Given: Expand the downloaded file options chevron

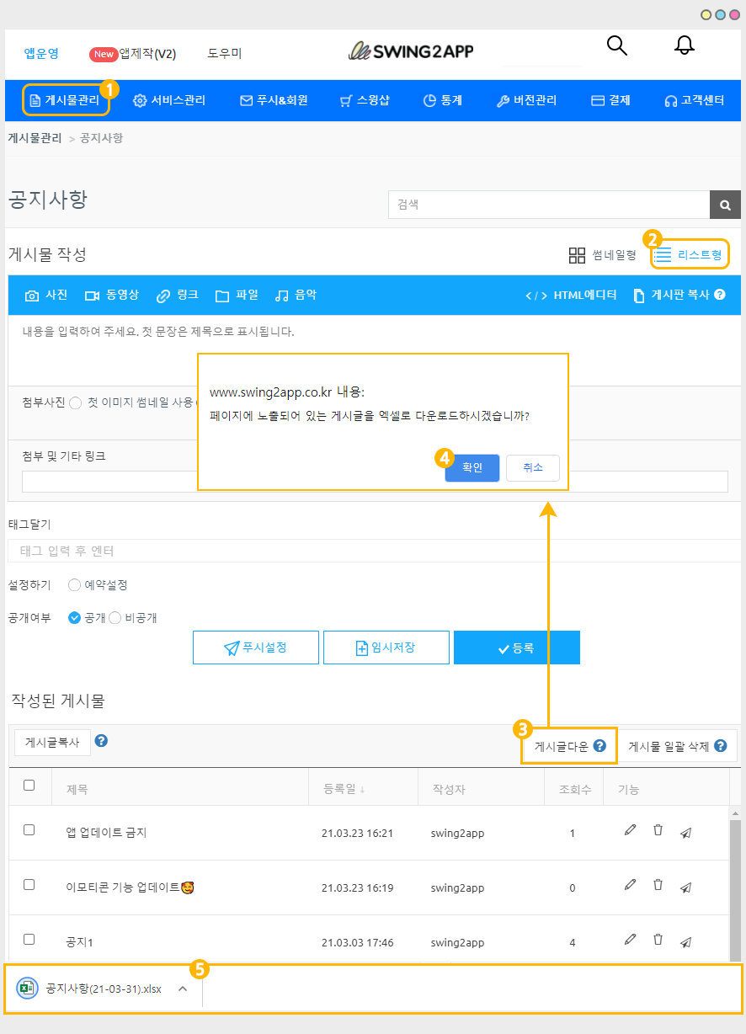Looking at the screenshot, I should [183, 989].
